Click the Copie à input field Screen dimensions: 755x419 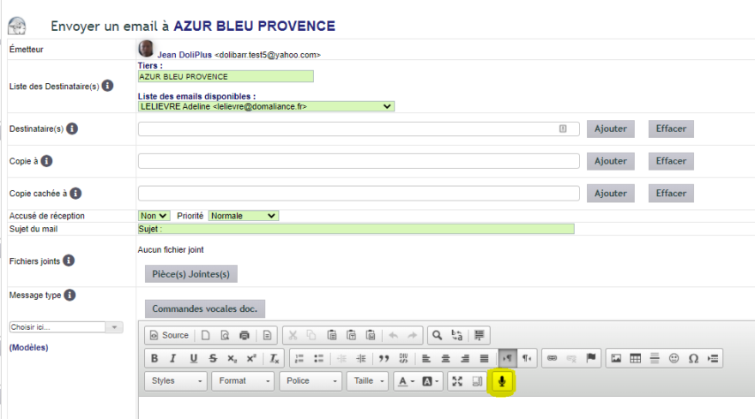coord(359,161)
